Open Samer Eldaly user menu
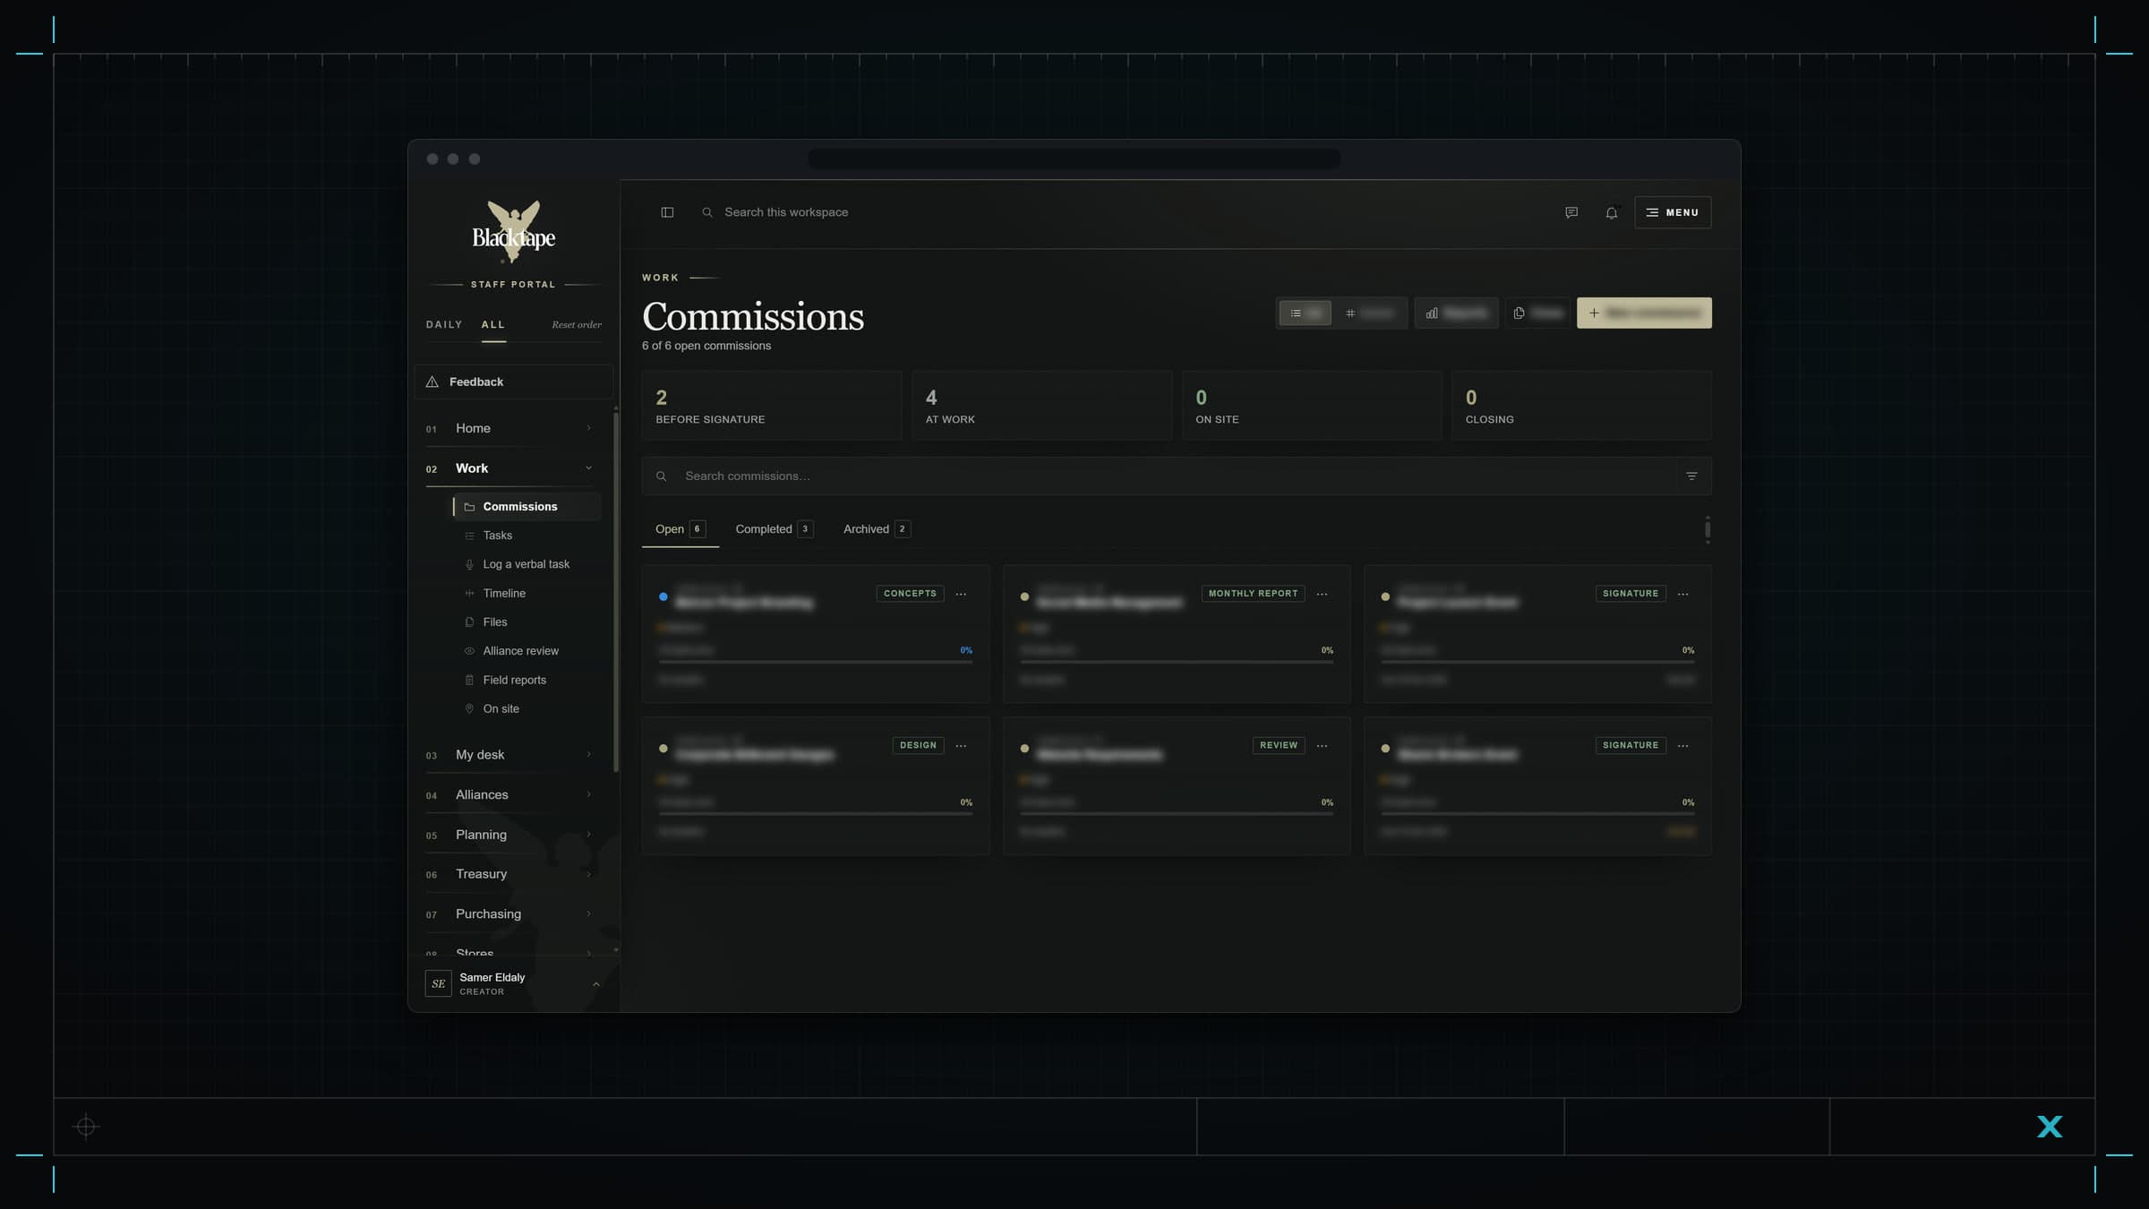2149x1209 pixels. pyautogui.click(x=513, y=983)
